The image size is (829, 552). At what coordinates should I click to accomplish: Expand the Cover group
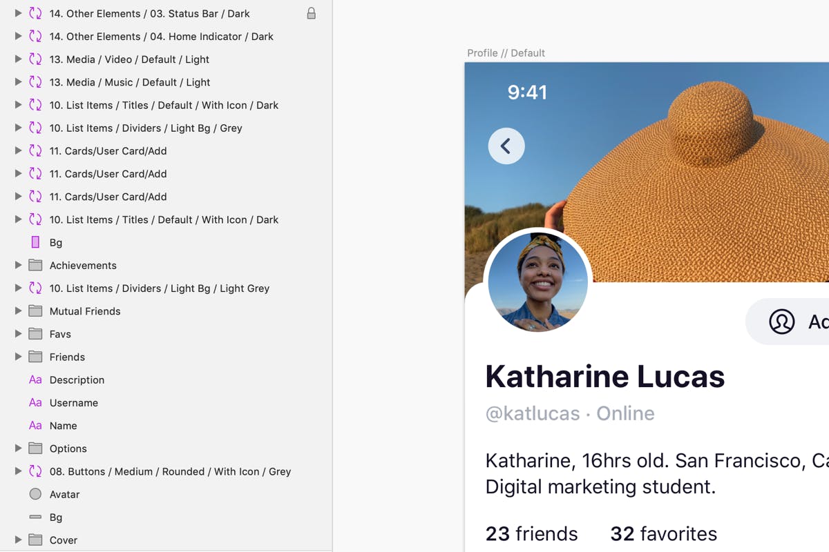coord(18,540)
